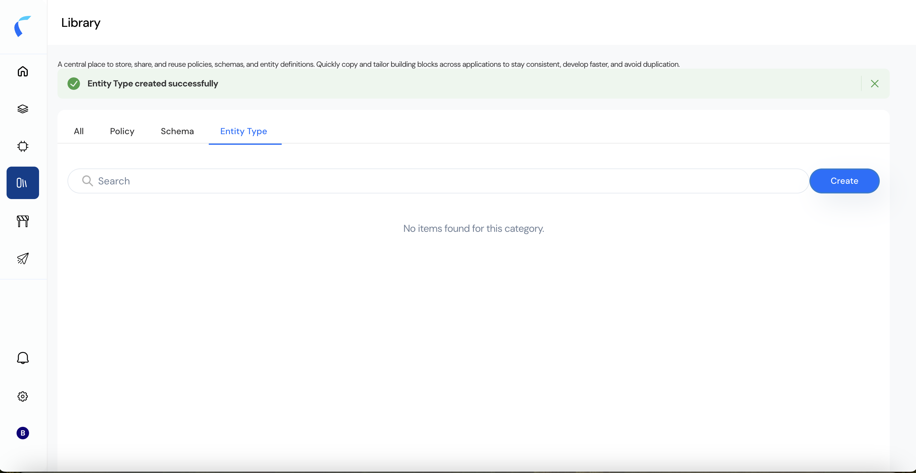Click the green success checkmark icon

point(74,84)
